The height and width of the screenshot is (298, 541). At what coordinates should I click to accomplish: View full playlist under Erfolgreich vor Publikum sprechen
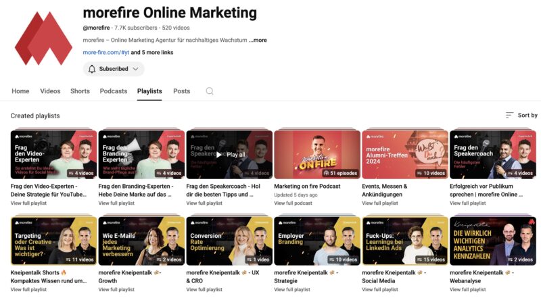click(468, 203)
